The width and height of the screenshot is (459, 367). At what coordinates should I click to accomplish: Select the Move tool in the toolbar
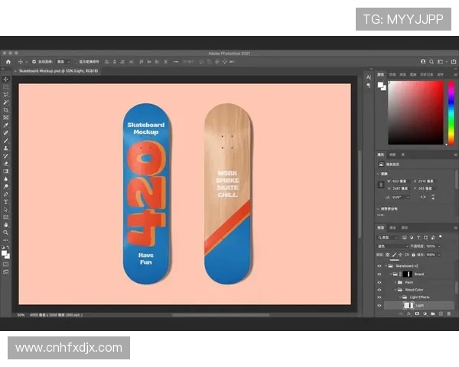coord(6,79)
